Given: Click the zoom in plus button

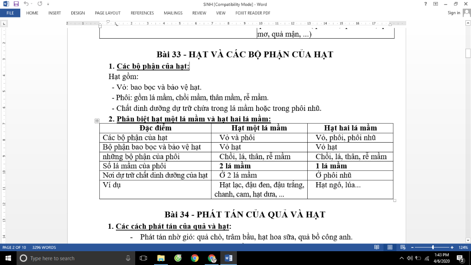Looking at the screenshot, I should [x=452, y=248].
